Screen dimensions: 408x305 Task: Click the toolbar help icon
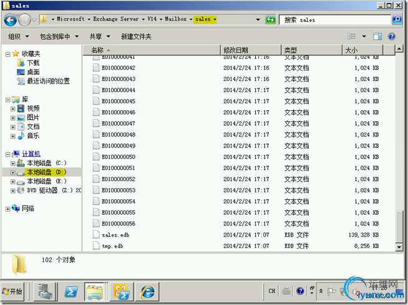[392, 36]
